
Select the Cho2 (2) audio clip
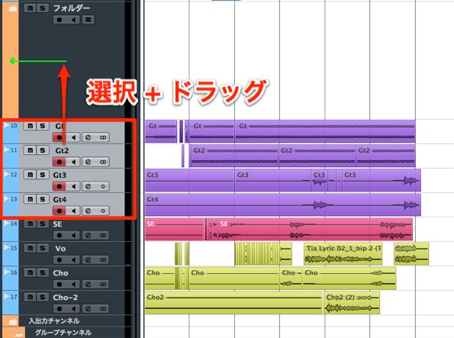(352, 303)
